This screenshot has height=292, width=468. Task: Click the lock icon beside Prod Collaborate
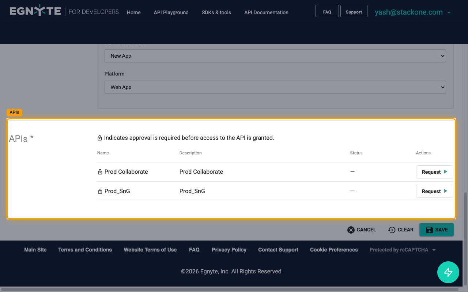[x=100, y=172]
